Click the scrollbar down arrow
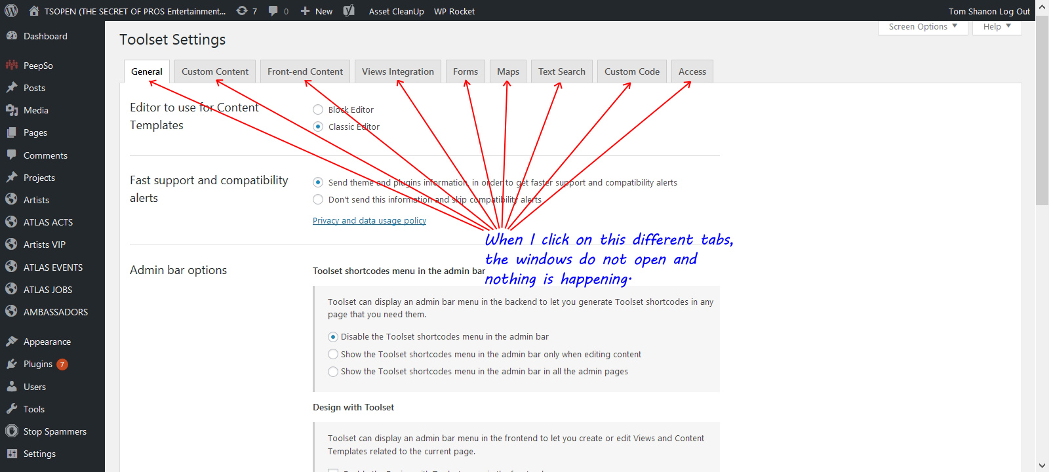The width and height of the screenshot is (1053, 472). (1043, 465)
